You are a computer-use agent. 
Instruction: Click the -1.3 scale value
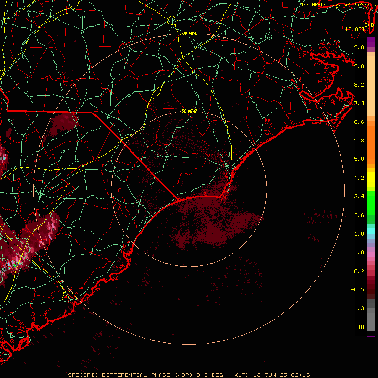pyautogui.click(x=357, y=308)
